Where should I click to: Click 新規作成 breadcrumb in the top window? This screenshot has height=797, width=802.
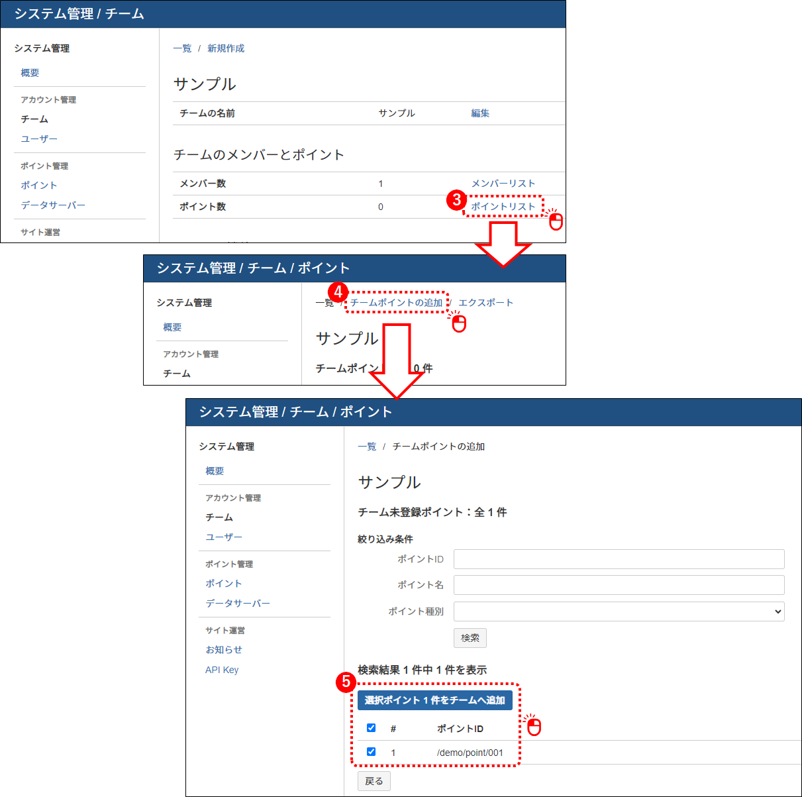click(x=226, y=48)
